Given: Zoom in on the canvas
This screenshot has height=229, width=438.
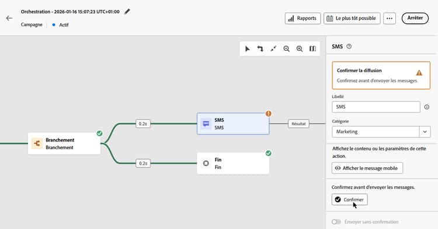Looking at the screenshot, I should (300, 49).
